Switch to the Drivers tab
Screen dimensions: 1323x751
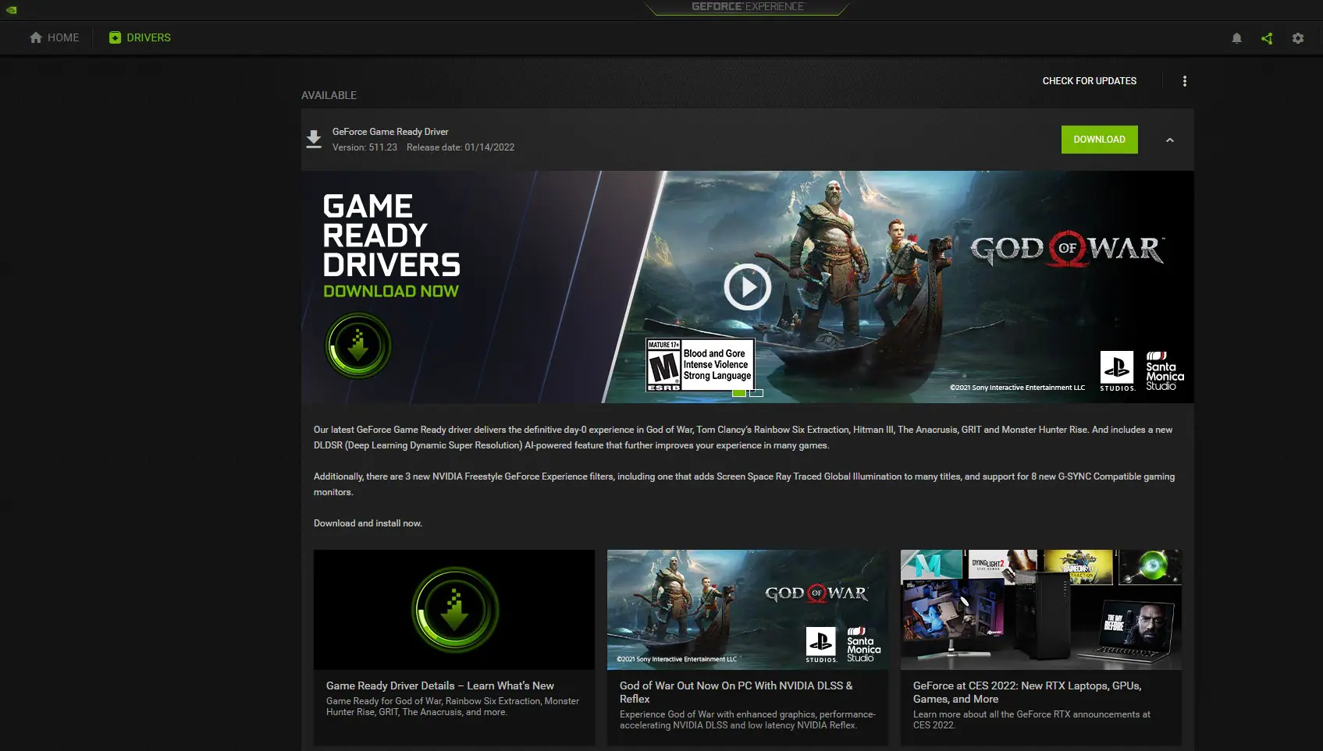click(140, 37)
